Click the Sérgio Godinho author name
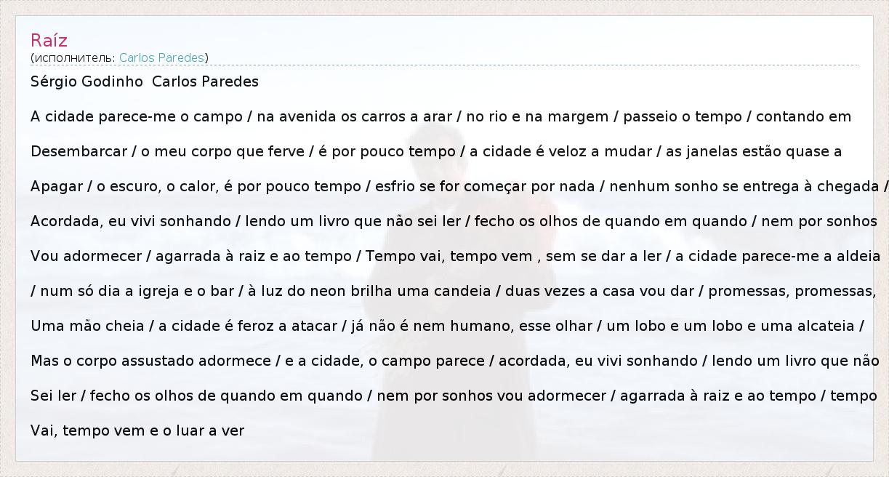 (87, 81)
